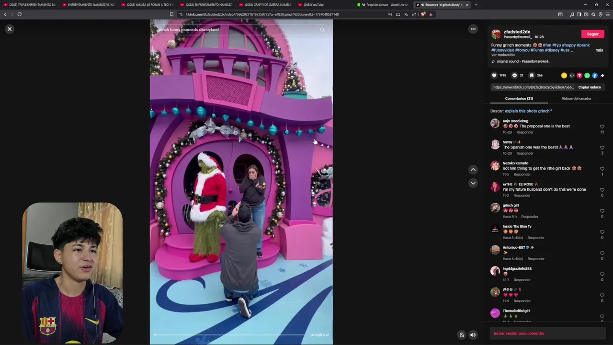
Task: Go to previous video with up arrow
Action: pos(473,170)
